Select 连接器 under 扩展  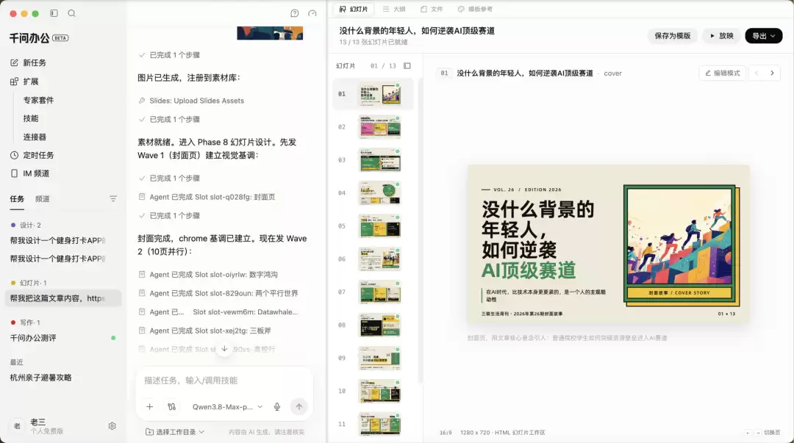point(35,137)
